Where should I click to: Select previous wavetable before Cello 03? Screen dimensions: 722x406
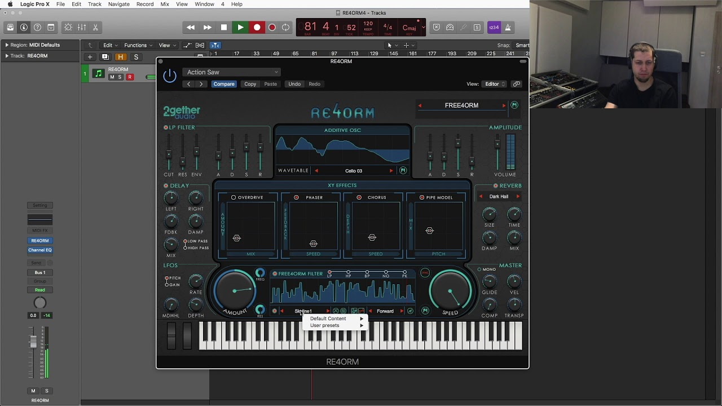[x=316, y=171]
